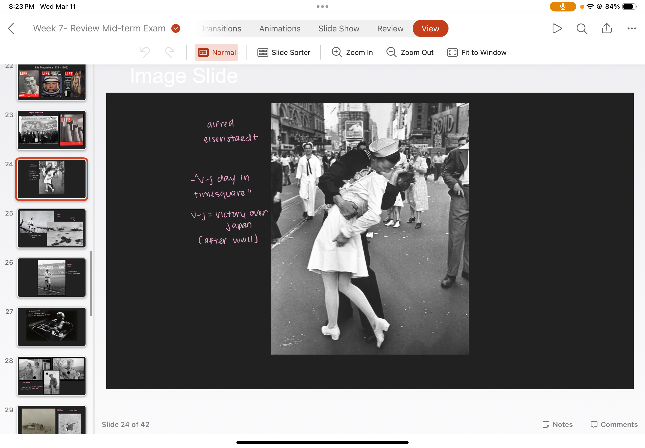Open the Comments pane
The width and height of the screenshot is (645, 448).
pyautogui.click(x=614, y=425)
